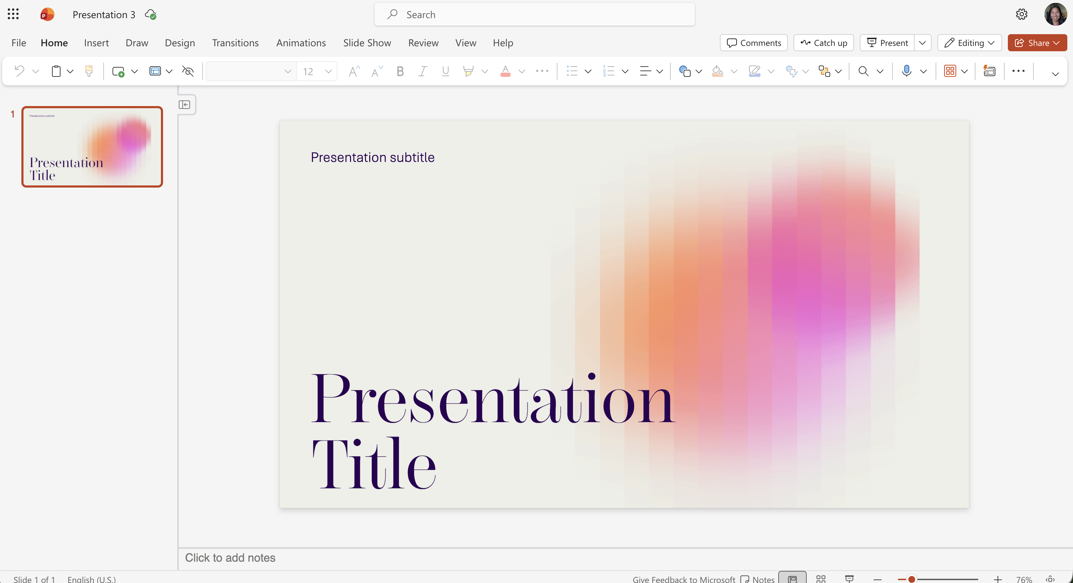Switch to Normal view in status bar

pos(792,578)
